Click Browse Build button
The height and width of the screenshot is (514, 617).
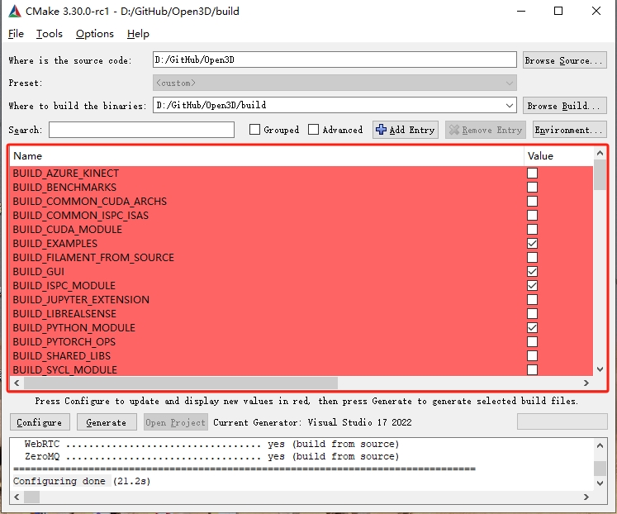565,106
